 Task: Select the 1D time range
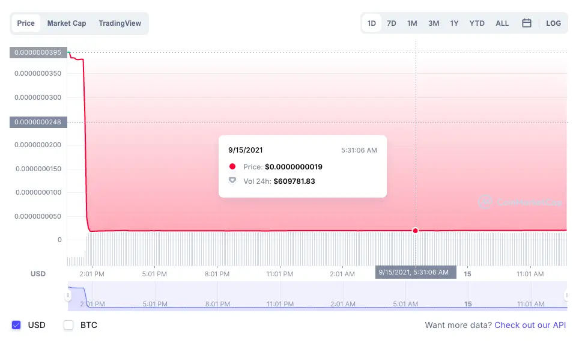click(371, 23)
